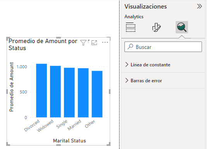Click the Visualizaciones pane title
This screenshot has height=149, width=207.
click(146, 7)
